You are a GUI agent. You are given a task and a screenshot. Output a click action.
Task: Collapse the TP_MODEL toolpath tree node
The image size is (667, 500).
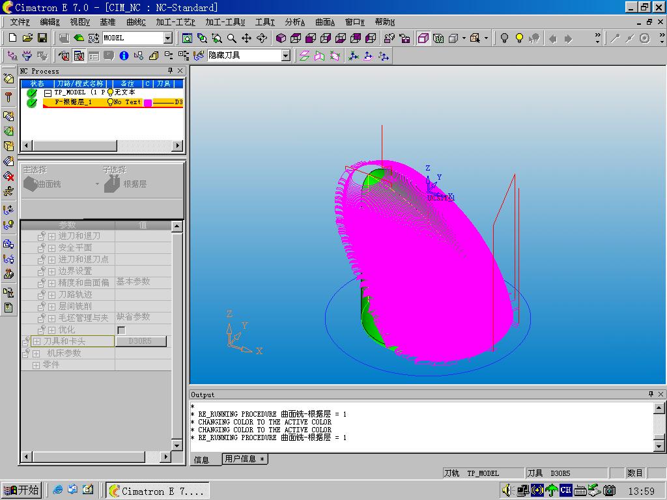48,92
